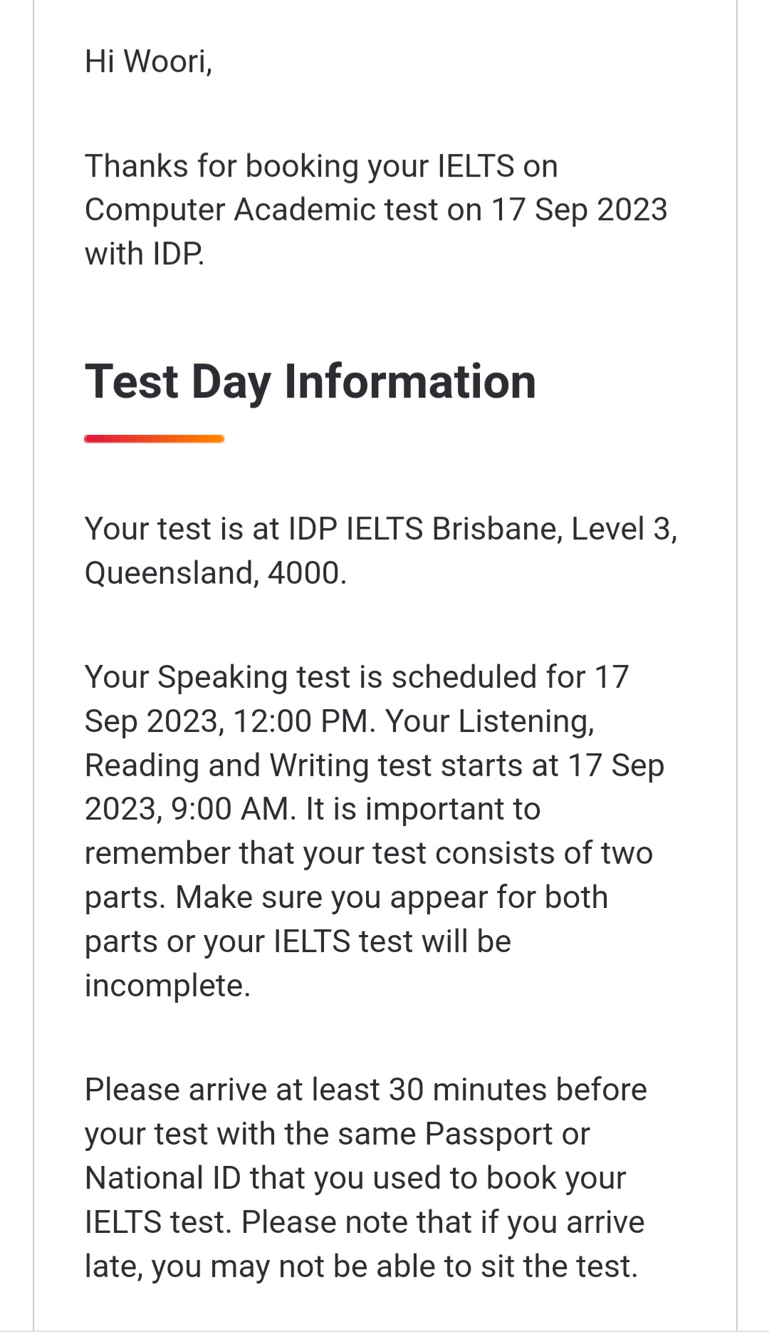Screen dimensions: 769x1337
Task: Click the word 'incomplete.'
Action: coord(168,987)
